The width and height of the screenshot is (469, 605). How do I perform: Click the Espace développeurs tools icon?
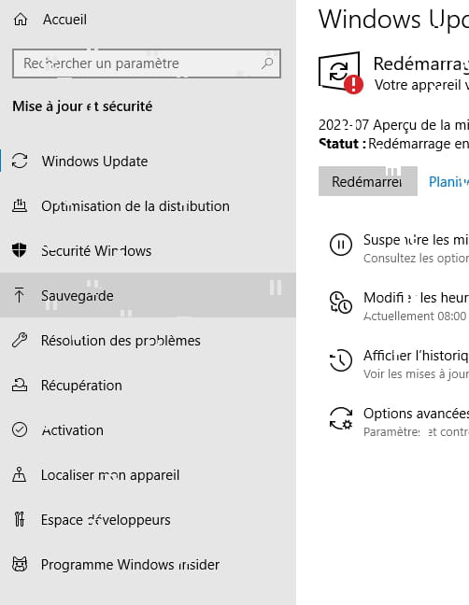(20, 519)
